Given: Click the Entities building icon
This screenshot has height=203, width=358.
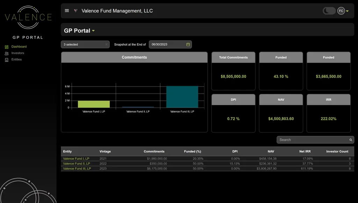Looking at the screenshot, I should [7, 60].
